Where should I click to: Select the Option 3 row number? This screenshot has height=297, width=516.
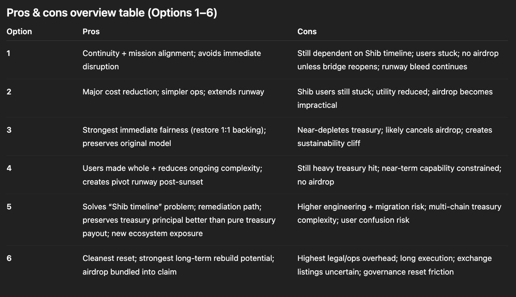pos(9,130)
